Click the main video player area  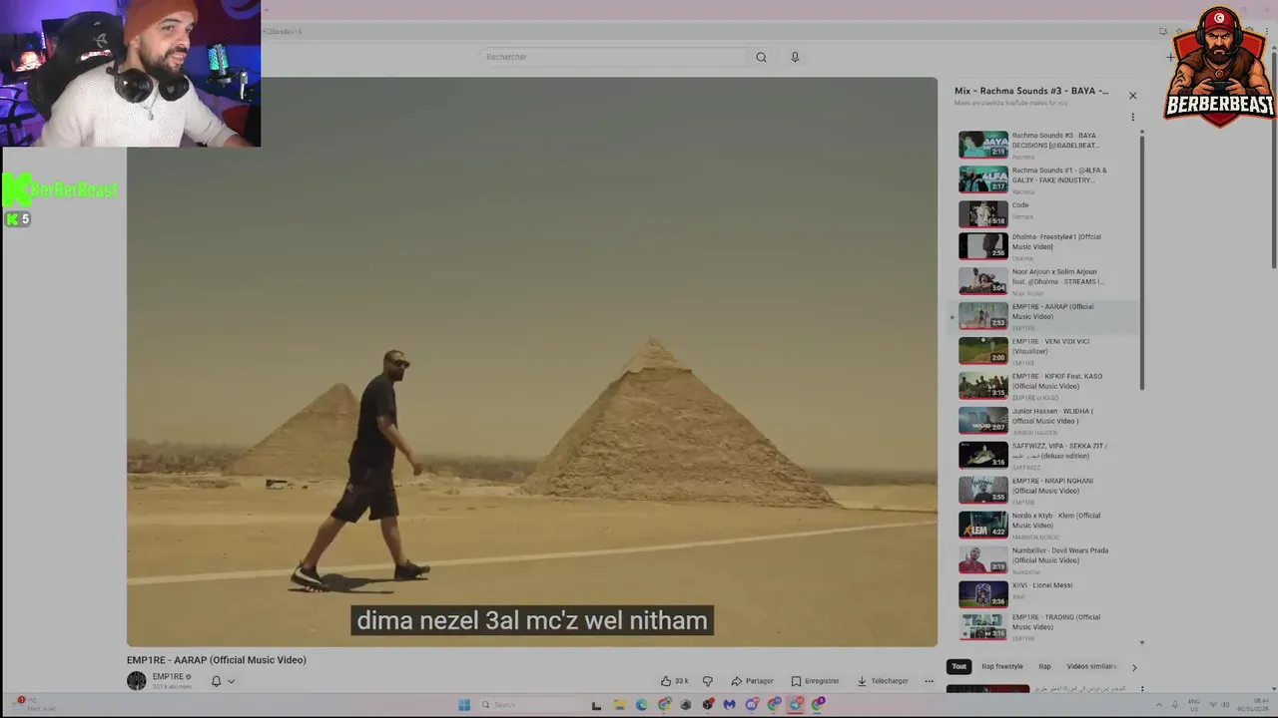(x=532, y=362)
